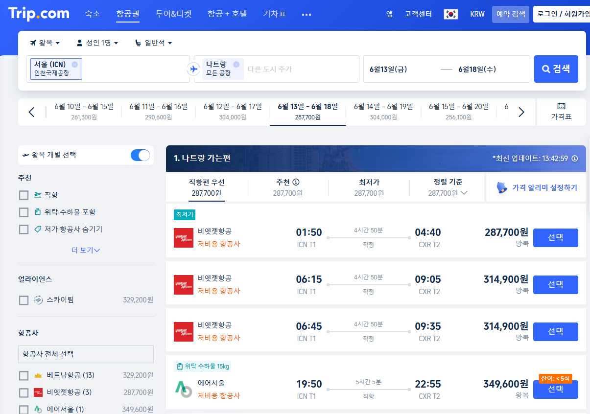Viewport: 590px width, 414px height.
Task: Click the VietJet logo on 06:45 flight
Action: [184, 332]
